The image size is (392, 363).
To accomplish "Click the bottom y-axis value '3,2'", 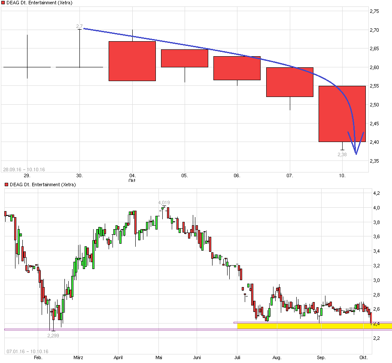I will pos(377,266).
